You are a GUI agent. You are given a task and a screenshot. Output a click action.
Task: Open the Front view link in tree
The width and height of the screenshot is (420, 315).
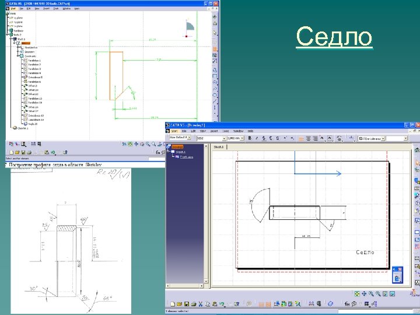[x=187, y=157]
